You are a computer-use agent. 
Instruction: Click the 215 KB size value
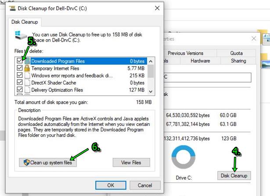[x=137, y=76]
